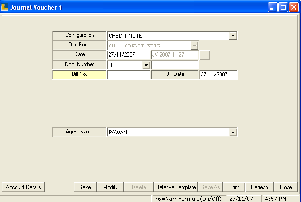This screenshot has width=301, height=202.
Task: Click the Configuration label
Action: (x=80, y=35)
